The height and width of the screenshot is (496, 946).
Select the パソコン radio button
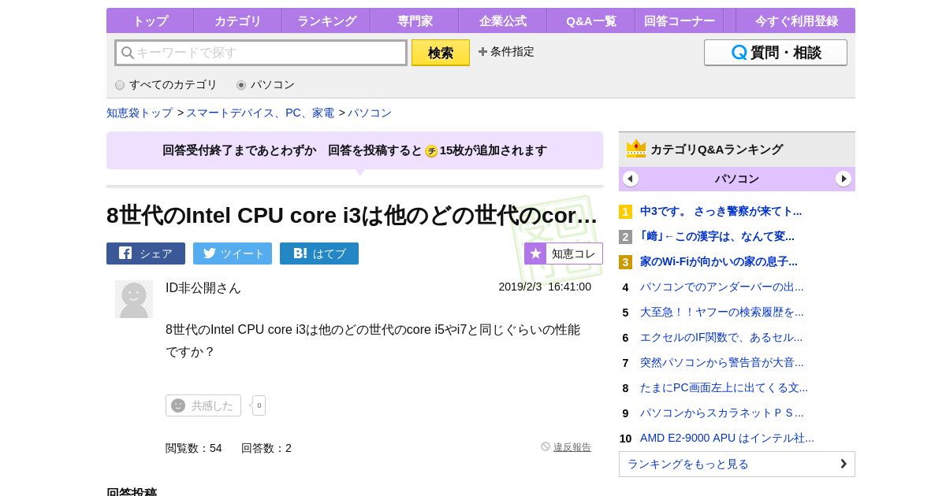click(x=241, y=85)
